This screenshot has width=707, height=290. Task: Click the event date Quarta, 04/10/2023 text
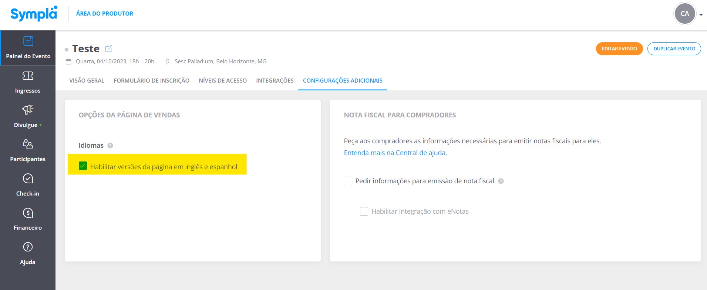click(x=115, y=61)
